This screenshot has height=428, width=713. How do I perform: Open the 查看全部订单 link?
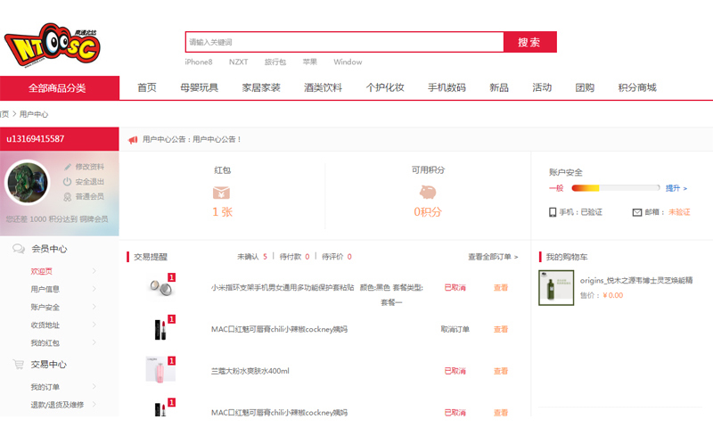[493, 257]
